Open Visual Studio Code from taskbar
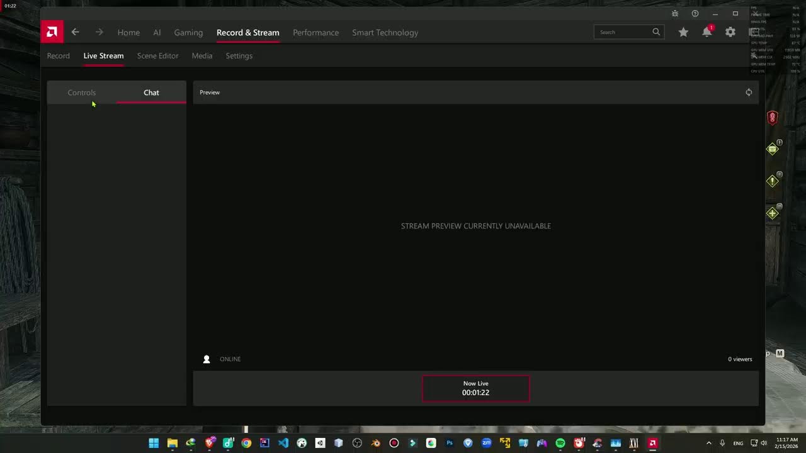Viewport: 806px width, 453px height. 283,443
